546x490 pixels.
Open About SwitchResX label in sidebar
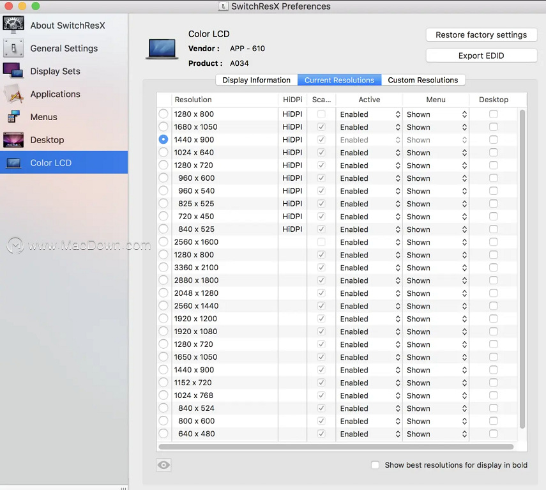[x=68, y=26]
